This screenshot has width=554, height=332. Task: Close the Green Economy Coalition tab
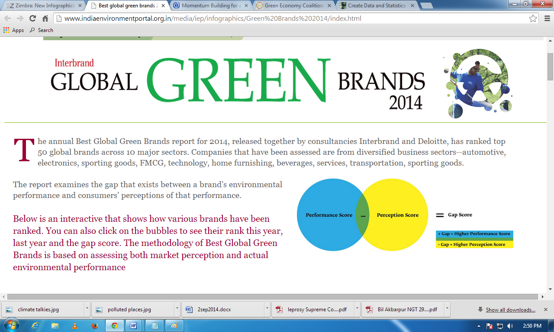click(329, 6)
